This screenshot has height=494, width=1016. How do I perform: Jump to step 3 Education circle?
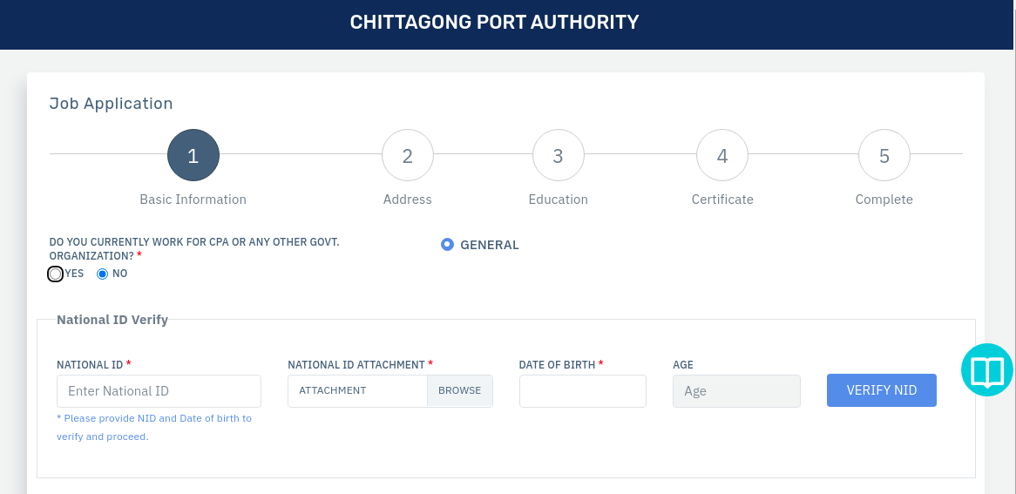[558, 155]
